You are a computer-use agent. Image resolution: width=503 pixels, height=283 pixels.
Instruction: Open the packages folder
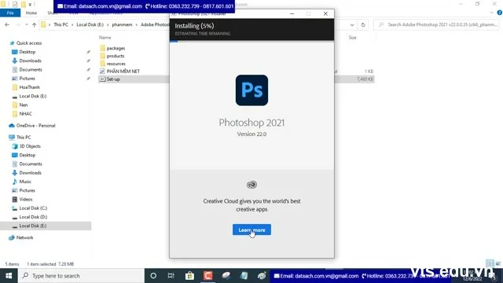(116, 48)
